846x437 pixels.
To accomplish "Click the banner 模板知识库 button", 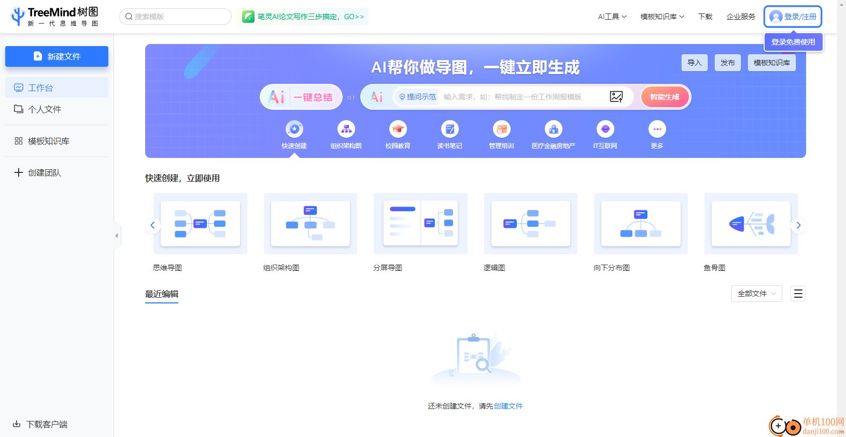I will click(772, 63).
